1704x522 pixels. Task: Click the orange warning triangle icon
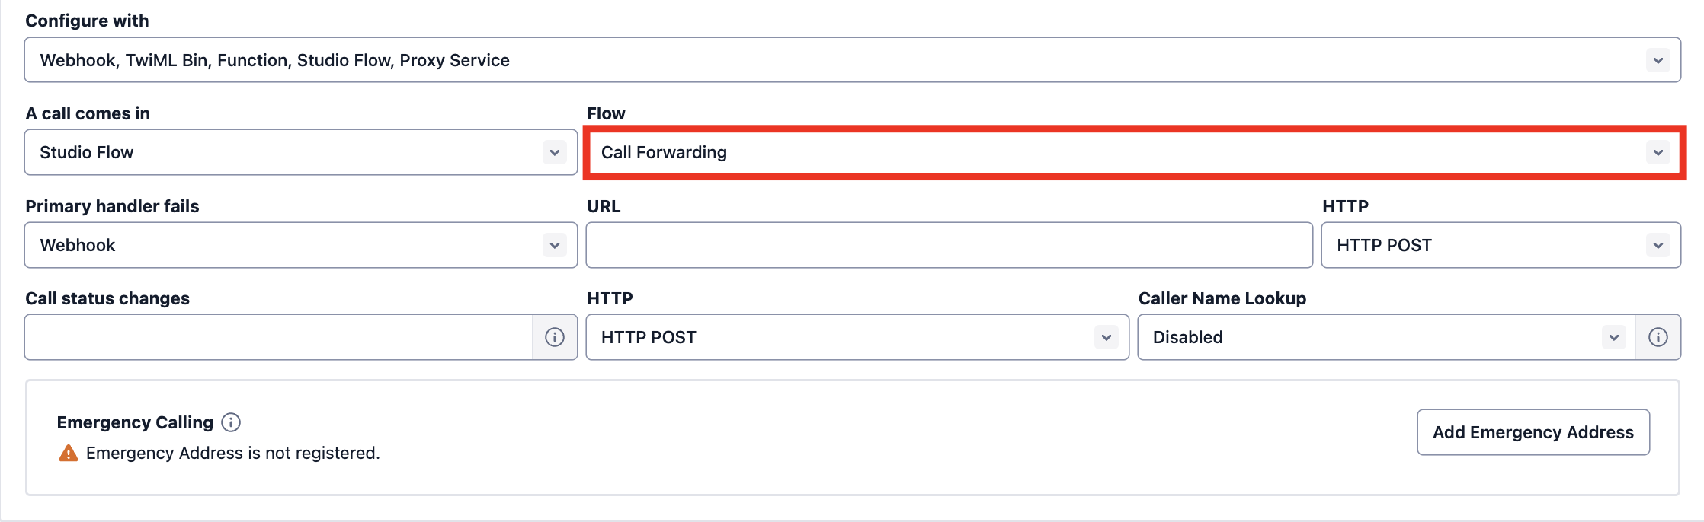click(69, 454)
